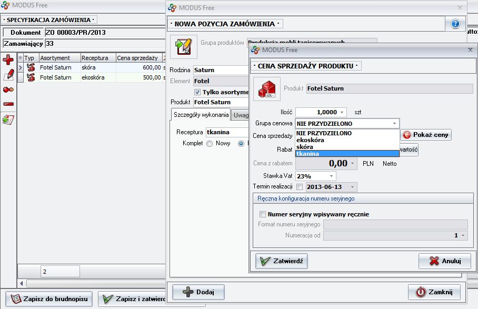
Task: Select the Nowy radio button
Action: (x=210, y=143)
